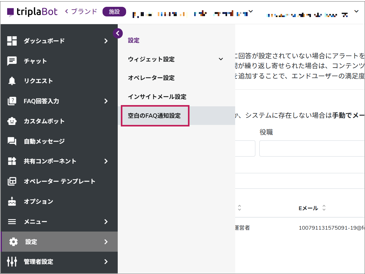Go back to ブランド link
The width and height of the screenshot is (365, 274).
click(x=81, y=11)
